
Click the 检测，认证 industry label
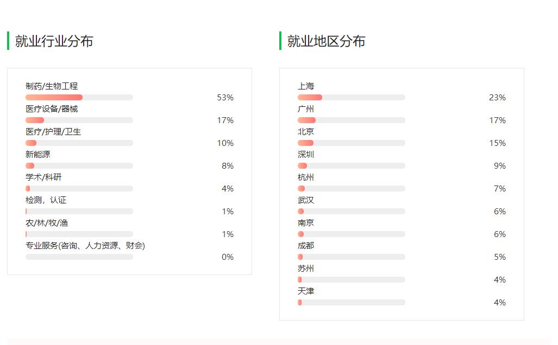coord(46,200)
